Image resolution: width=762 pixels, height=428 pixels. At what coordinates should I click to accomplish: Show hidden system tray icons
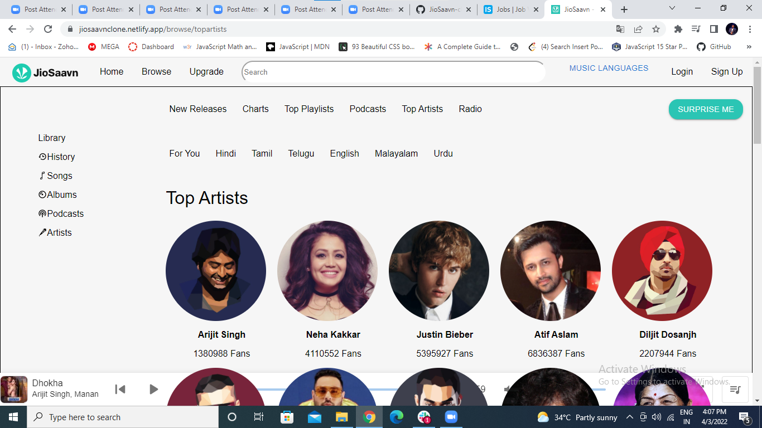[629, 417]
